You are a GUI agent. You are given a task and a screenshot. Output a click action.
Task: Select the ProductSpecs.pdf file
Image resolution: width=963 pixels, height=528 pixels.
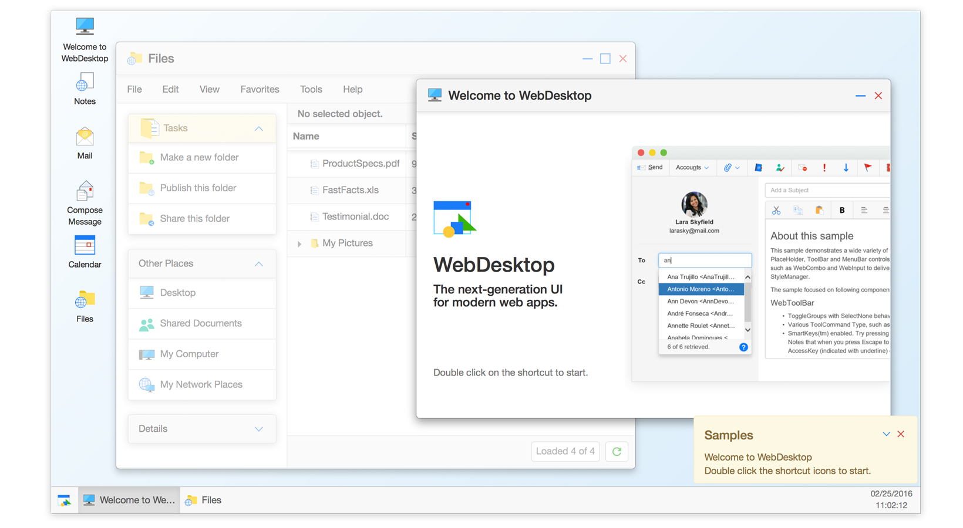(361, 163)
